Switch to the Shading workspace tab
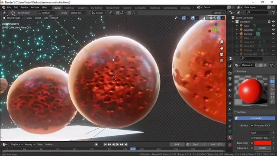 (127, 8)
